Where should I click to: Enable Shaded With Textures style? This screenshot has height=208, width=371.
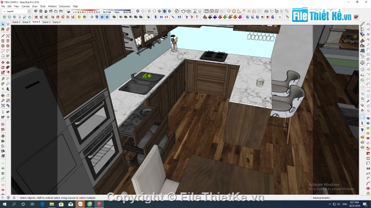pyautogui.click(x=165, y=11)
